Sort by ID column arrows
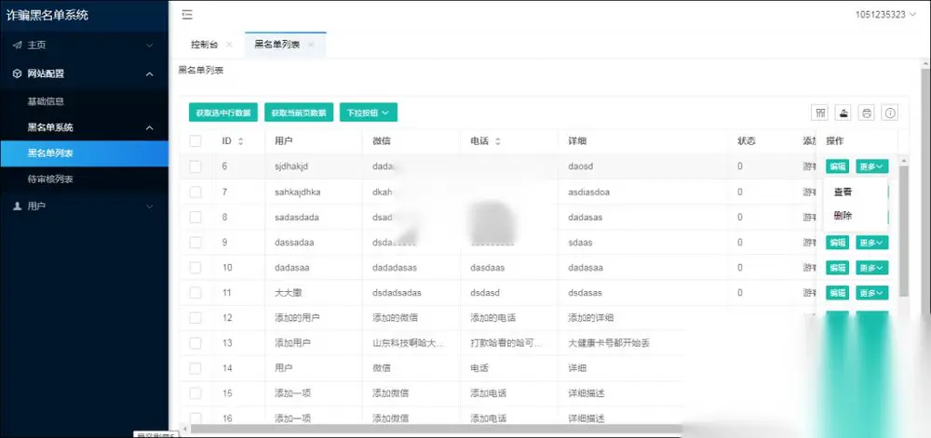 (x=240, y=141)
